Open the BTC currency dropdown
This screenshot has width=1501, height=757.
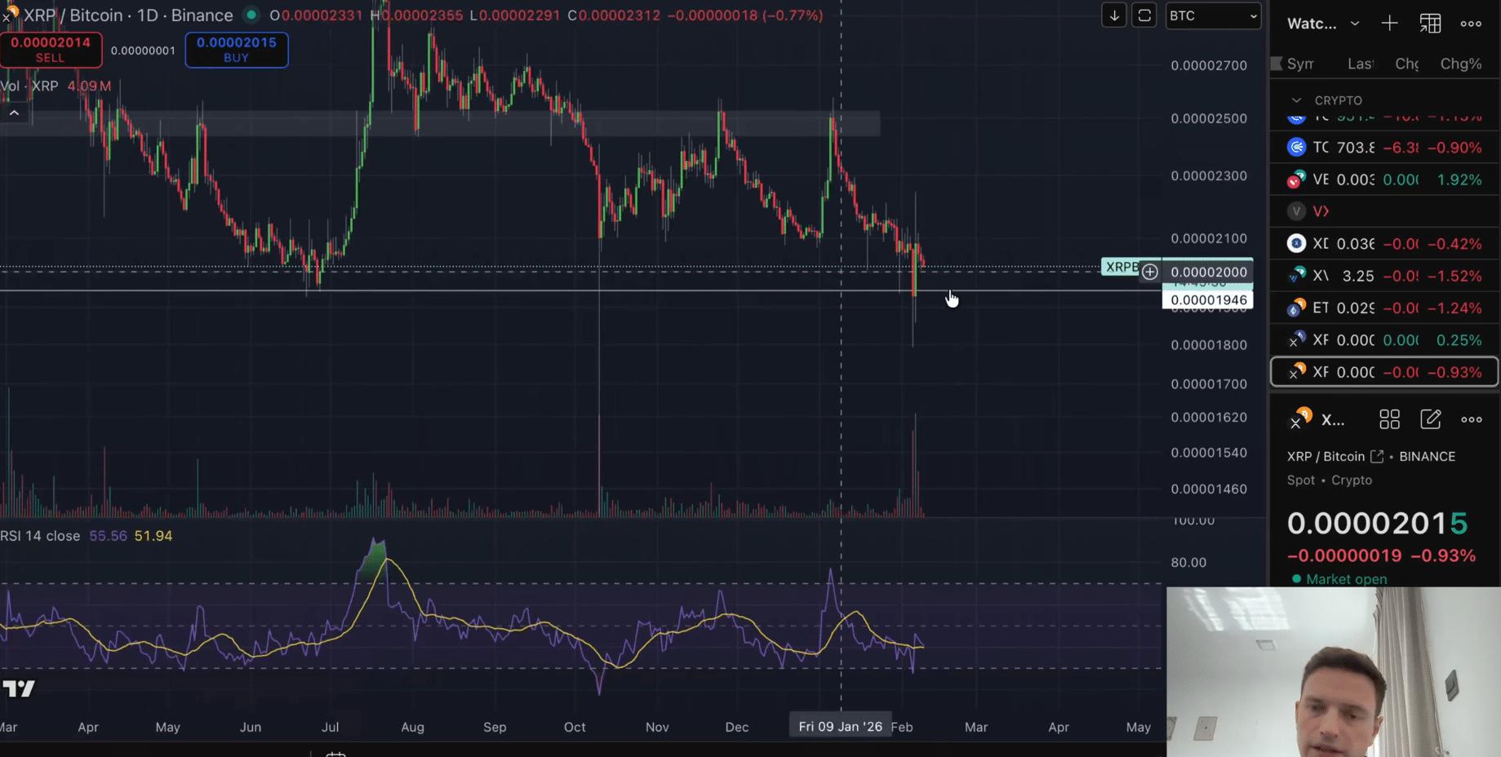tap(1213, 15)
